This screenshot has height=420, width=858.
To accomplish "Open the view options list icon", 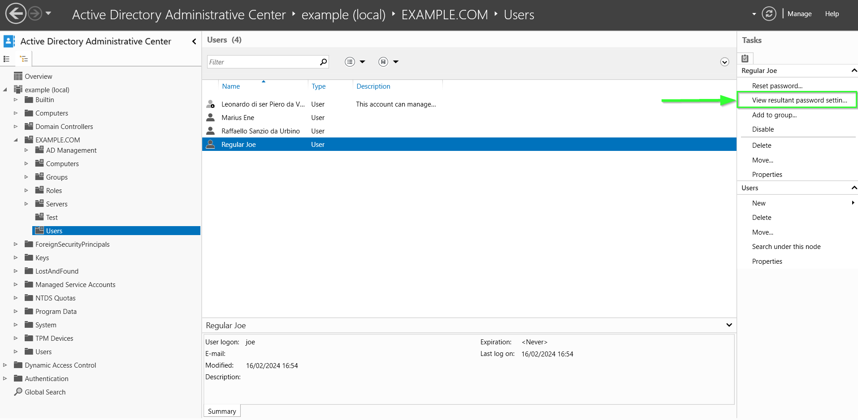I will (x=350, y=62).
